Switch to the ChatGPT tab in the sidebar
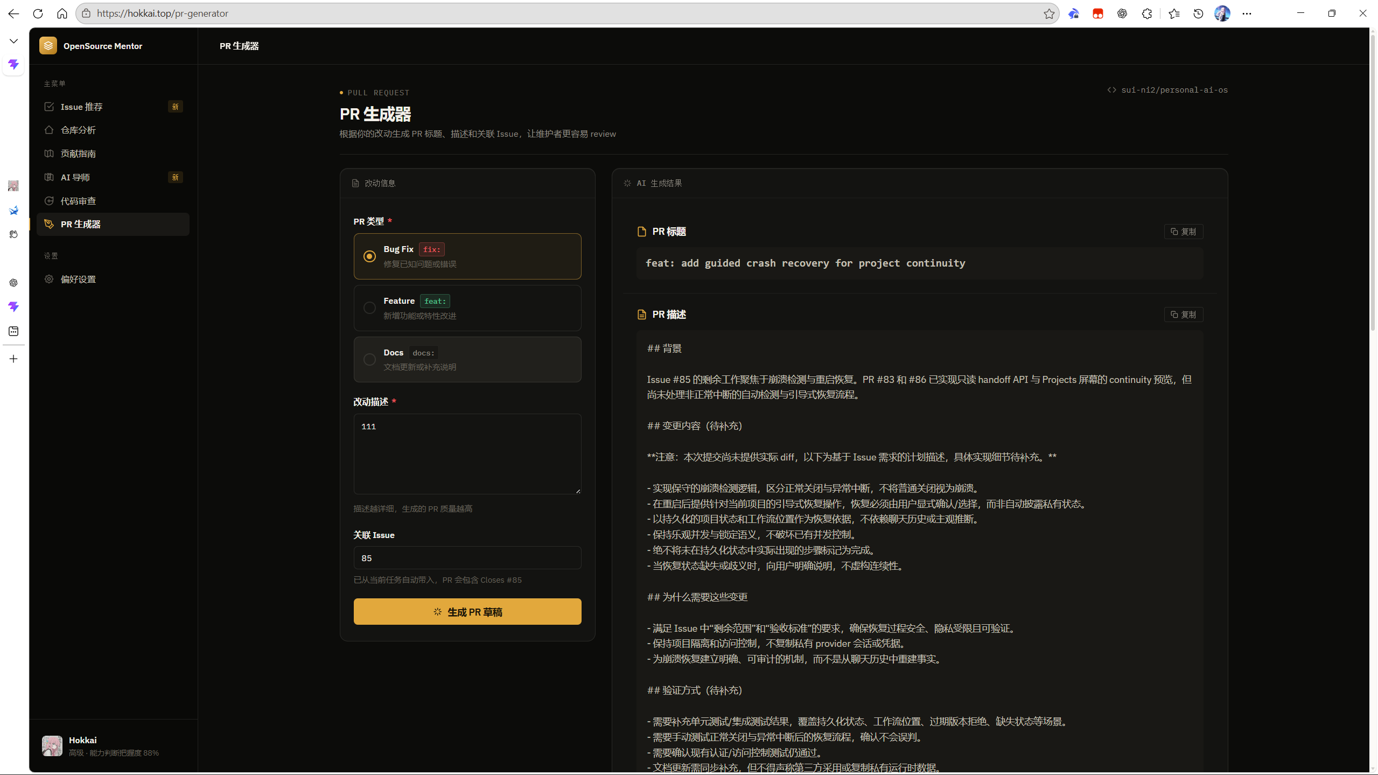The image size is (1378, 775). [x=13, y=283]
